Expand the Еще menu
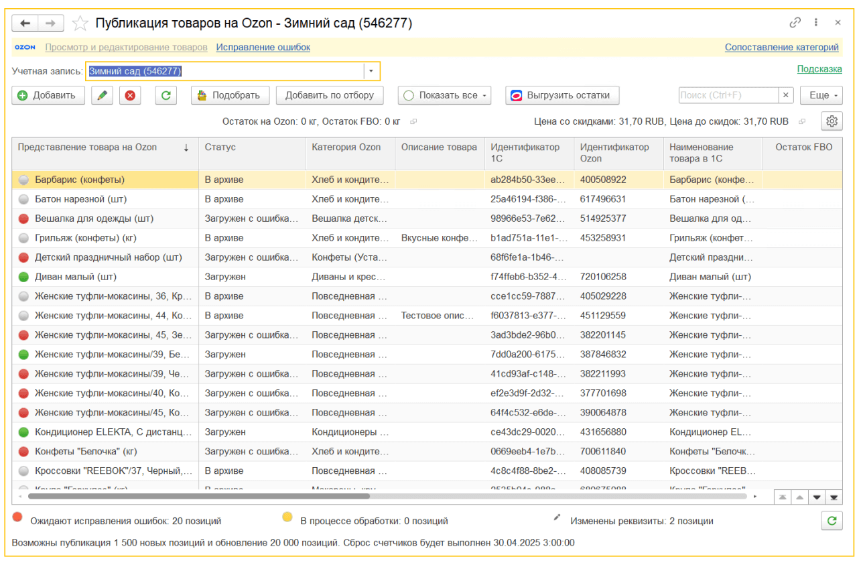Viewport: 863px width, 565px height. point(821,95)
